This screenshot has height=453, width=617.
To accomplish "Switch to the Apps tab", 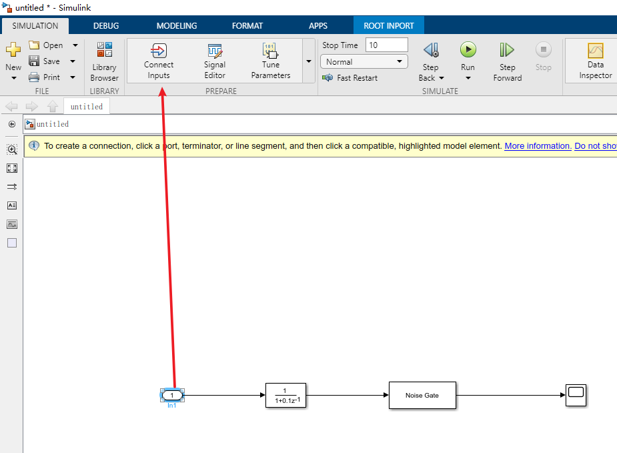I will click(318, 25).
